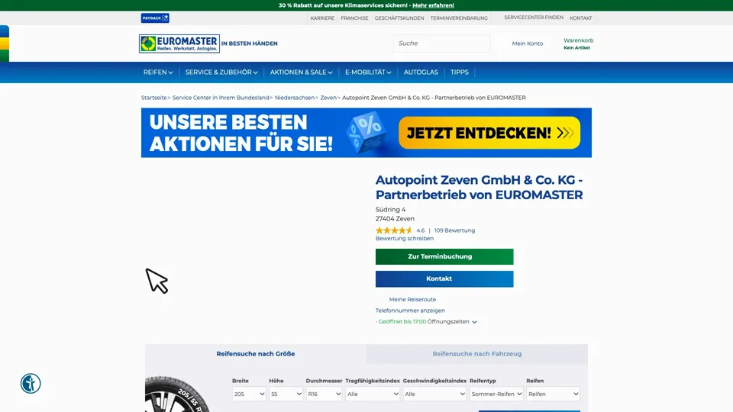Click the Mehr erfahren link
The height and width of the screenshot is (412, 733).
coord(433,5)
